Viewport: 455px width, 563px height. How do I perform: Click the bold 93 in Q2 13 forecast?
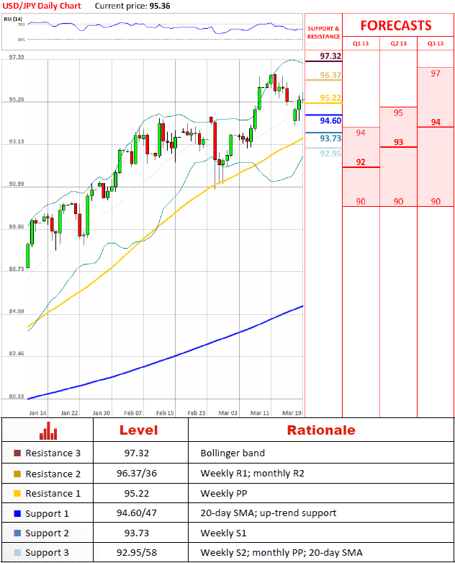coord(398,142)
